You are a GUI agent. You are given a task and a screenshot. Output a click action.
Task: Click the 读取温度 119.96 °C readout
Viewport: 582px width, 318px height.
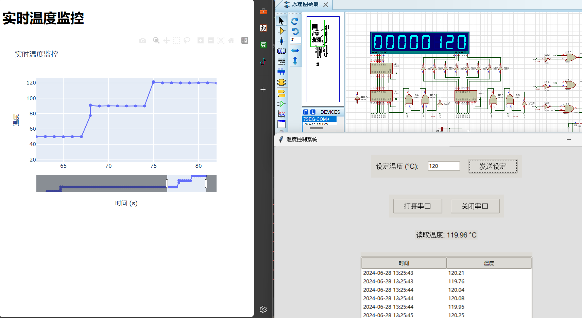[x=446, y=235]
